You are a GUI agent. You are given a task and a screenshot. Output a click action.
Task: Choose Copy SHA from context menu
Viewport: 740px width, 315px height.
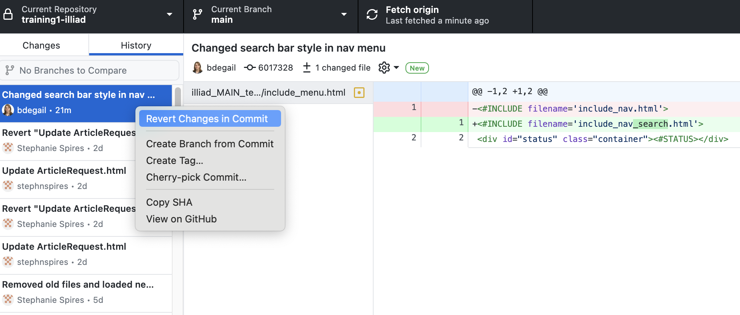[x=169, y=202]
